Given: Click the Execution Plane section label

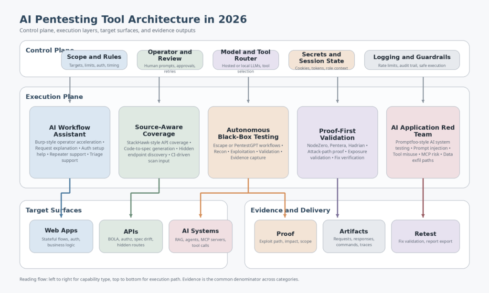Looking at the screenshot, I should point(54,97).
